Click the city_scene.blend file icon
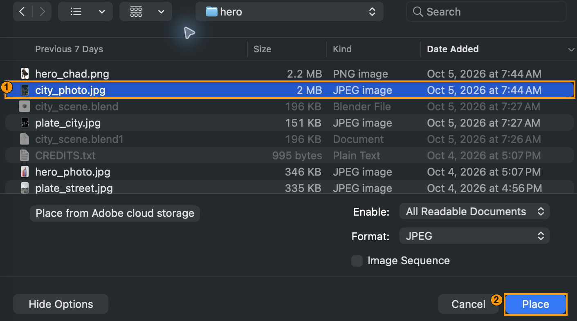Image resolution: width=577 pixels, height=321 pixels. (x=25, y=107)
